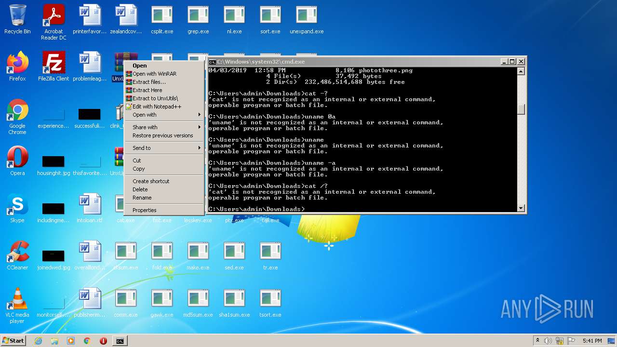Select unexpand.exe file on desktop
This screenshot has width=617, height=347.
coord(307,19)
